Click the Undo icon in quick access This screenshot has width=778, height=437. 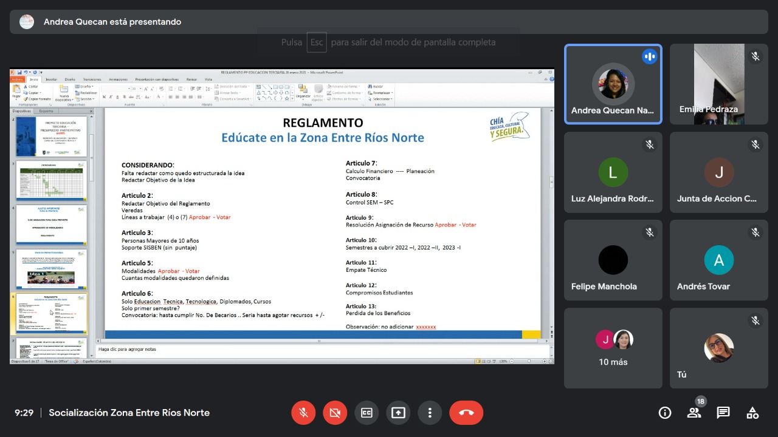[x=26, y=72]
